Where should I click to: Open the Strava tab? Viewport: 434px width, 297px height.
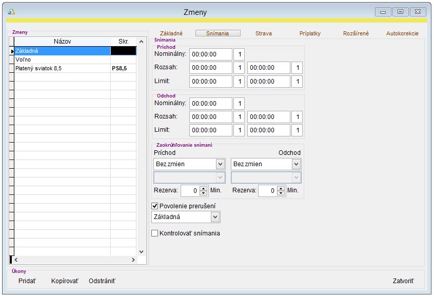(264, 33)
